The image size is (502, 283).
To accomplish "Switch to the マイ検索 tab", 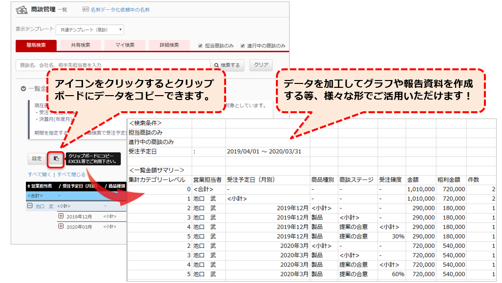I will (124, 44).
